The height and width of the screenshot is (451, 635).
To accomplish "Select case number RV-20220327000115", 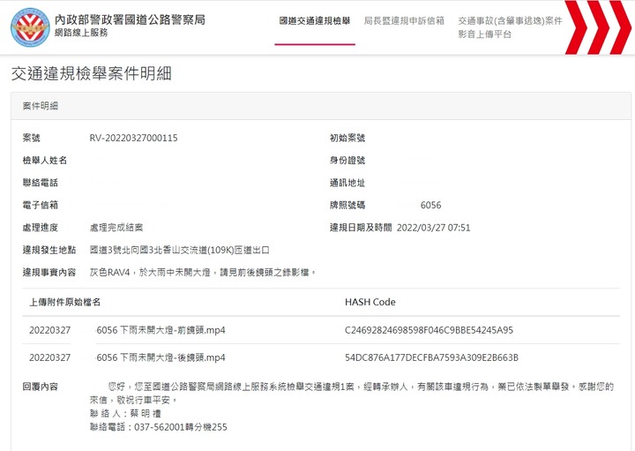I will [x=134, y=139].
